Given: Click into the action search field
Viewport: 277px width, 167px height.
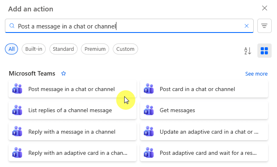Looking at the screenshot, I should (129, 26).
